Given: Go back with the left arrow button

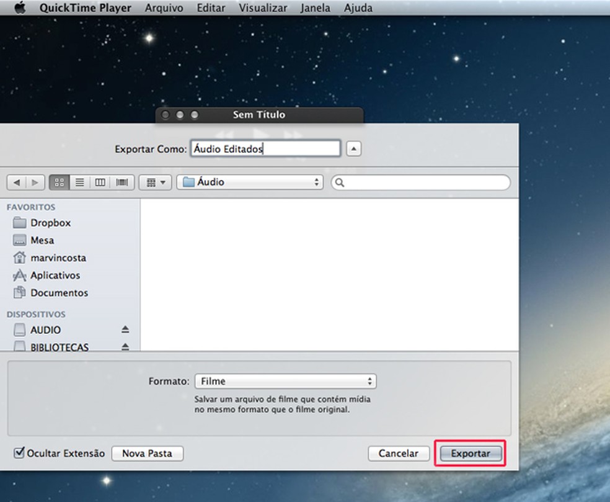Looking at the screenshot, I should coord(17,182).
